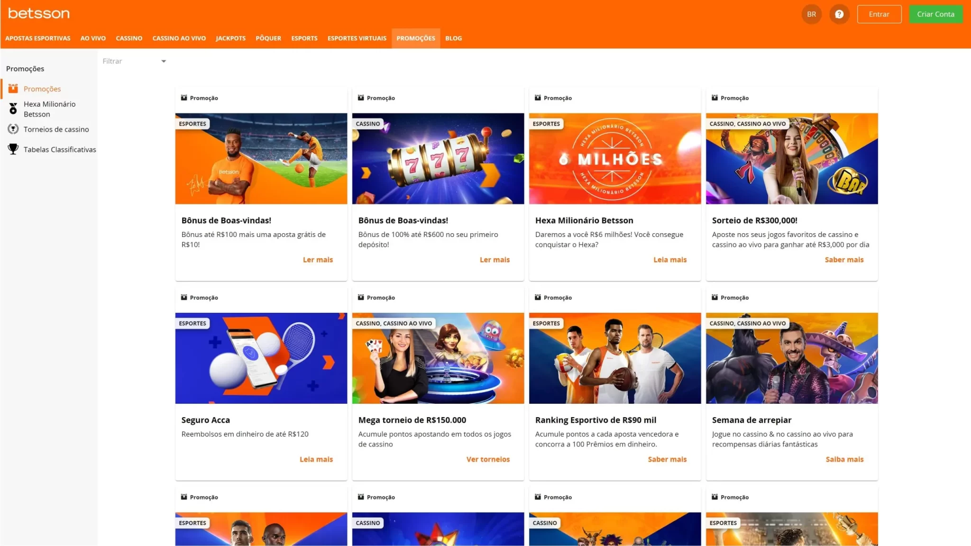This screenshot has height=546, width=971.
Task: Click the gift icon on esportes Bônus de Boas-vindas card
Action: point(184,98)
